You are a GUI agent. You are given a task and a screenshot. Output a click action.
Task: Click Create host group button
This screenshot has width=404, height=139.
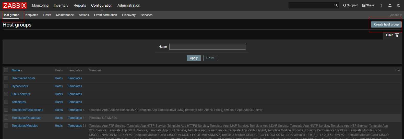click(386, 24)
